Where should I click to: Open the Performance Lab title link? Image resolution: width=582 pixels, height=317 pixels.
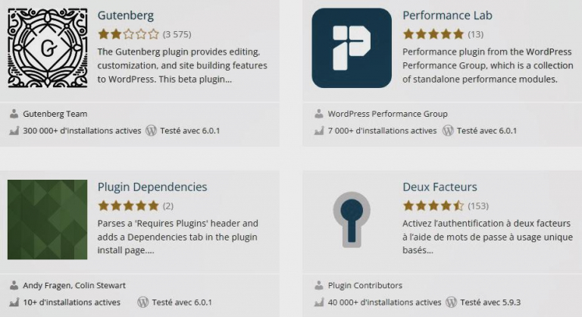pyautogui.click(x=447, y=15)
